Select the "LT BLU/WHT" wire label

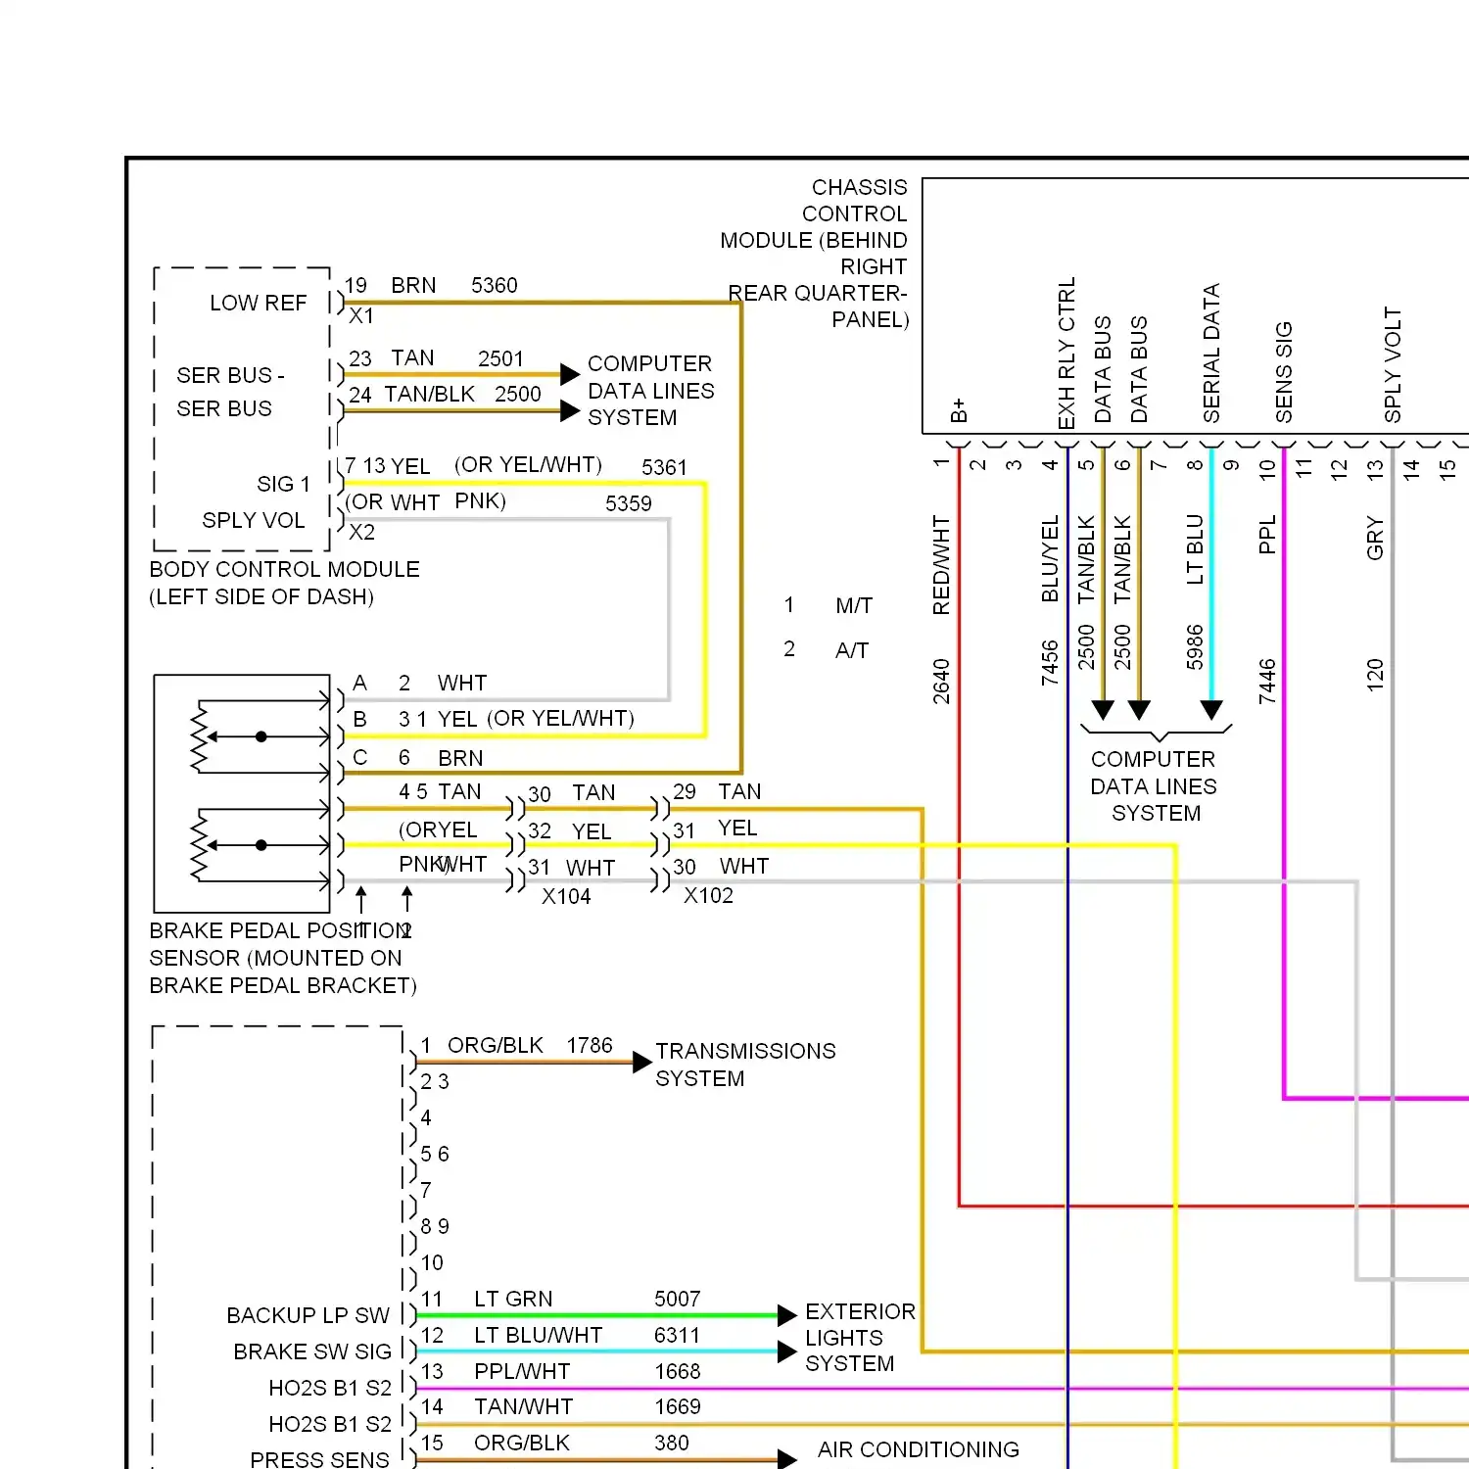[538, 1335]
